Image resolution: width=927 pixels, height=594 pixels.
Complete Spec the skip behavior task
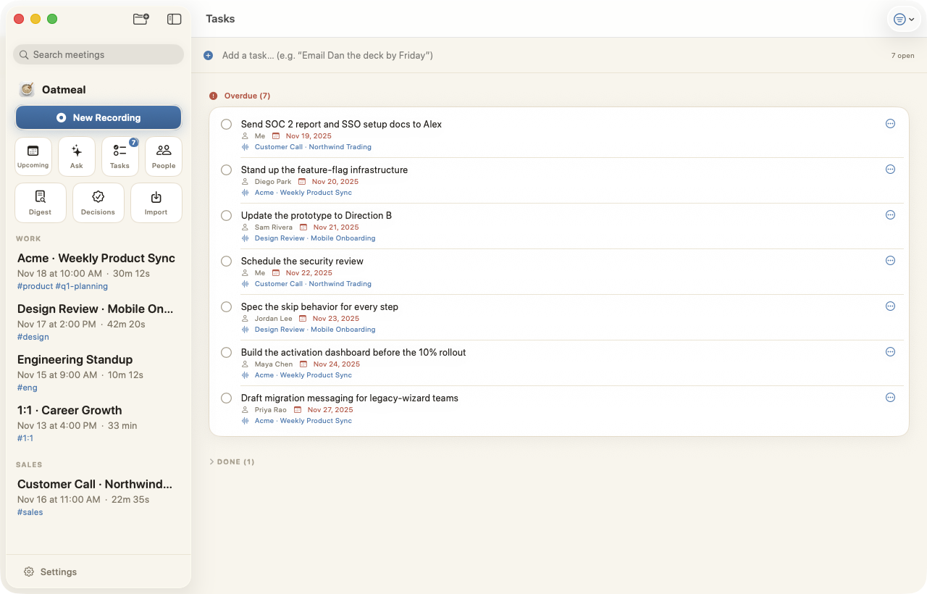[x=227, y=307]
